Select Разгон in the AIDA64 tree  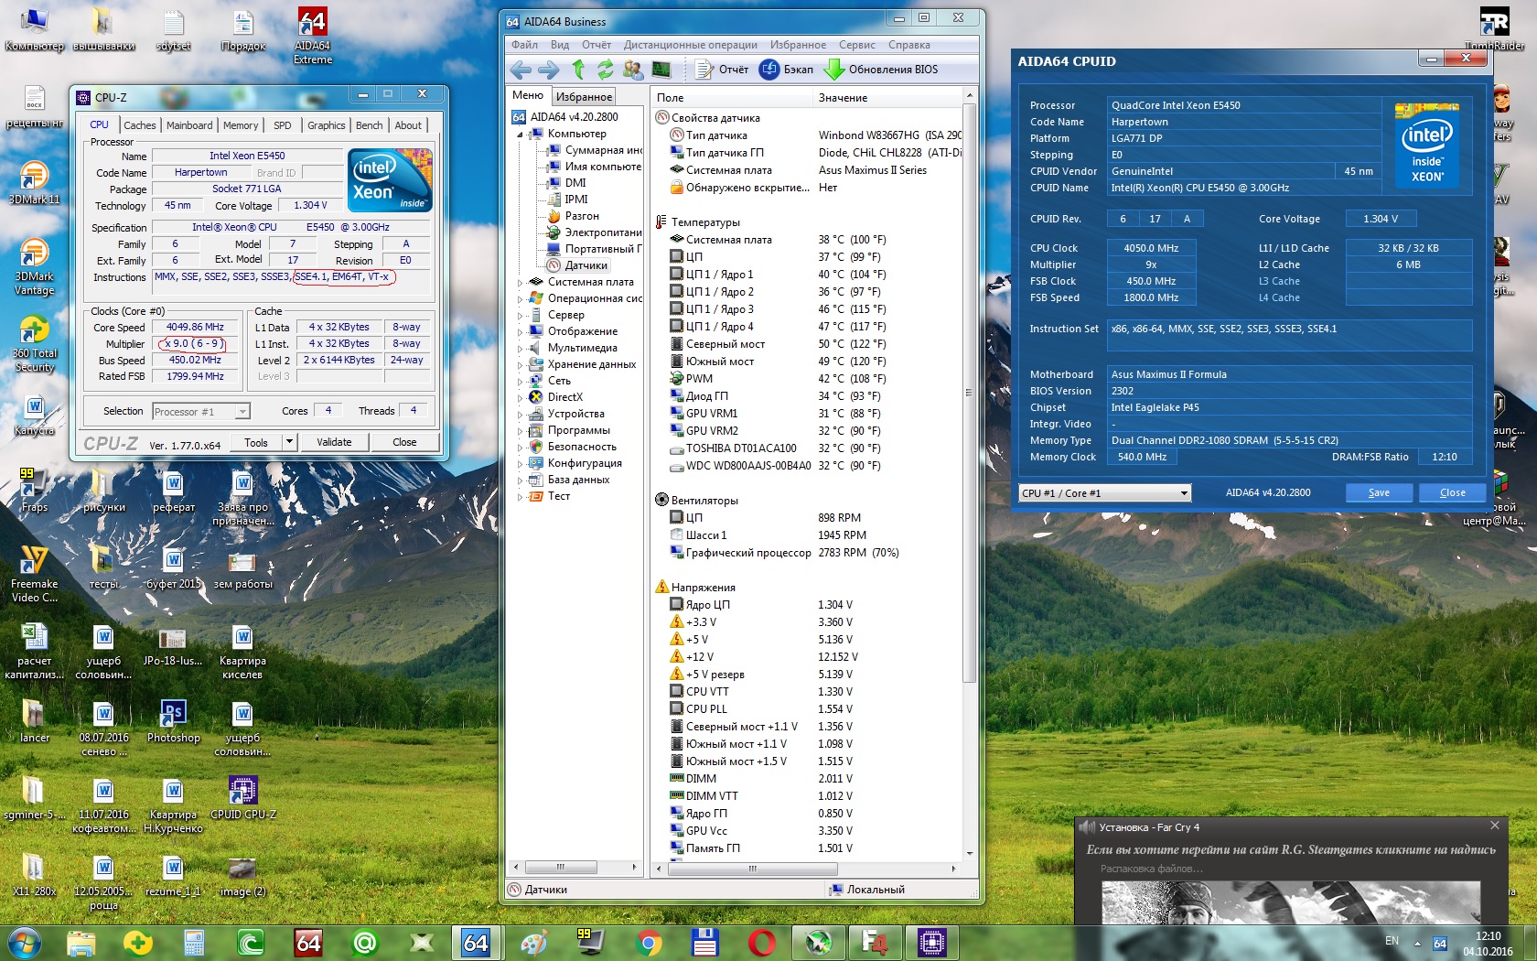(x=582, y=216)
